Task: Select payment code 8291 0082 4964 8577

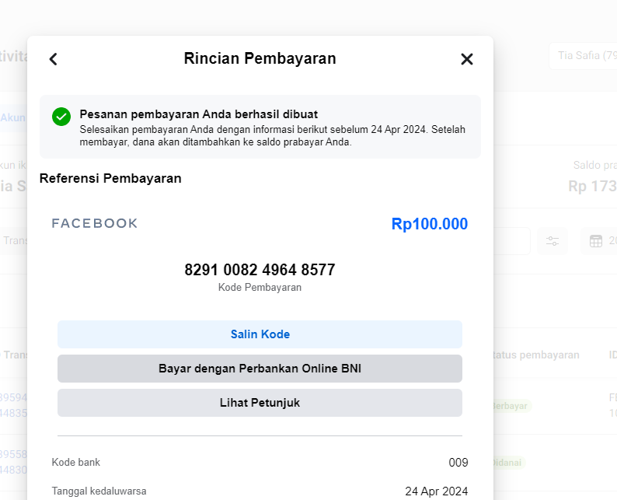Action: 260,271
